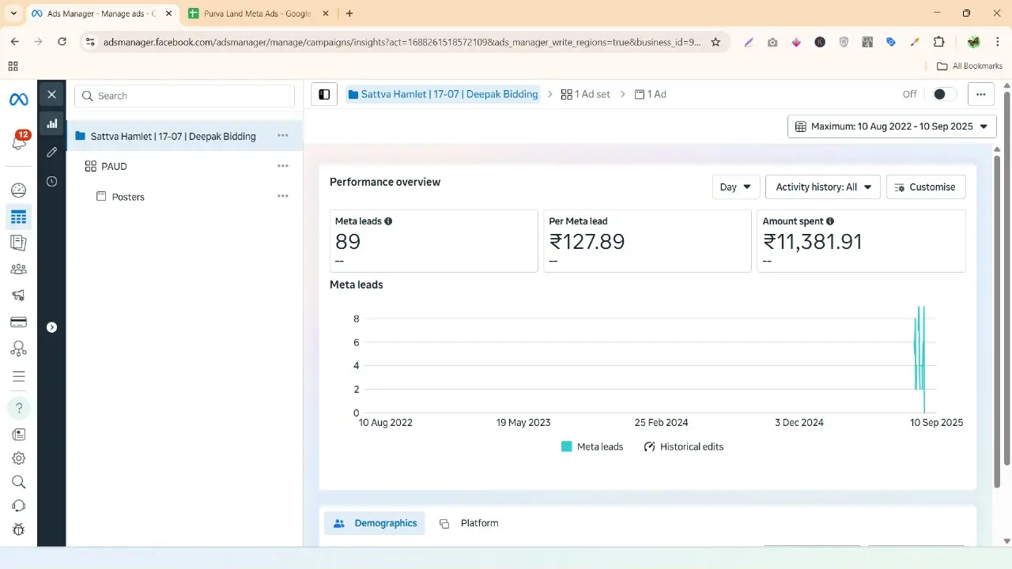Toggle Meta leads series in legend
1012x569 pixels.
[592, 447]
